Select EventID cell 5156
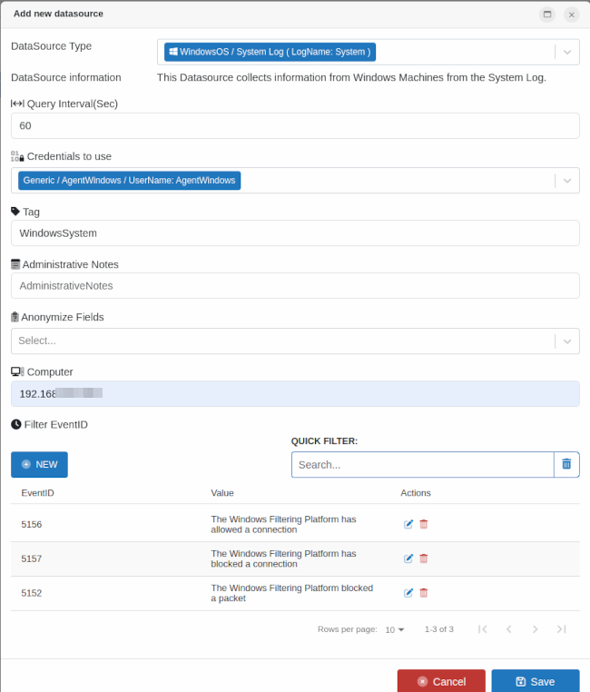590x692 pixels. (31, 524)
